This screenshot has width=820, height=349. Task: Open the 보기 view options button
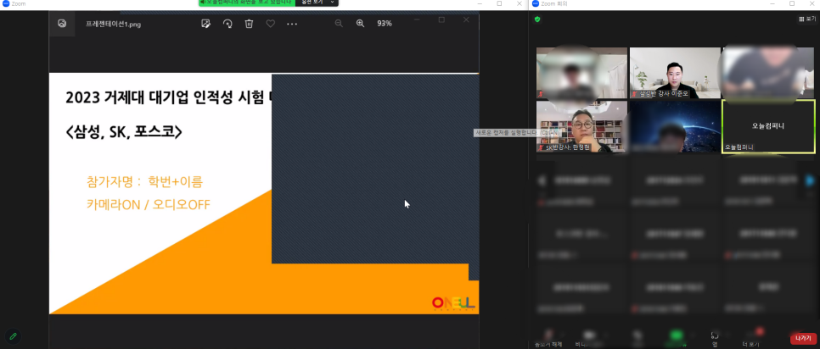coord(807,19)
